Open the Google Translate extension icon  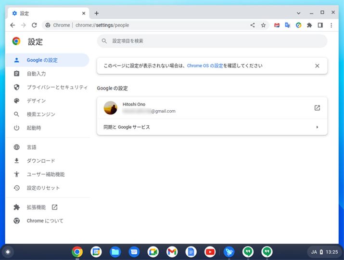coord(288,25)
